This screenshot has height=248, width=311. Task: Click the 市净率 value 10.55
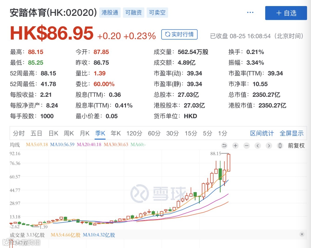260,84
